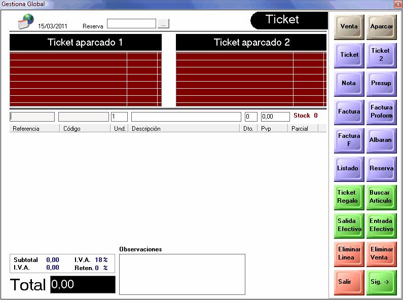Screen dimensions: 403x300
Task: Click the Ticket Regalo button
Action: 349,197
